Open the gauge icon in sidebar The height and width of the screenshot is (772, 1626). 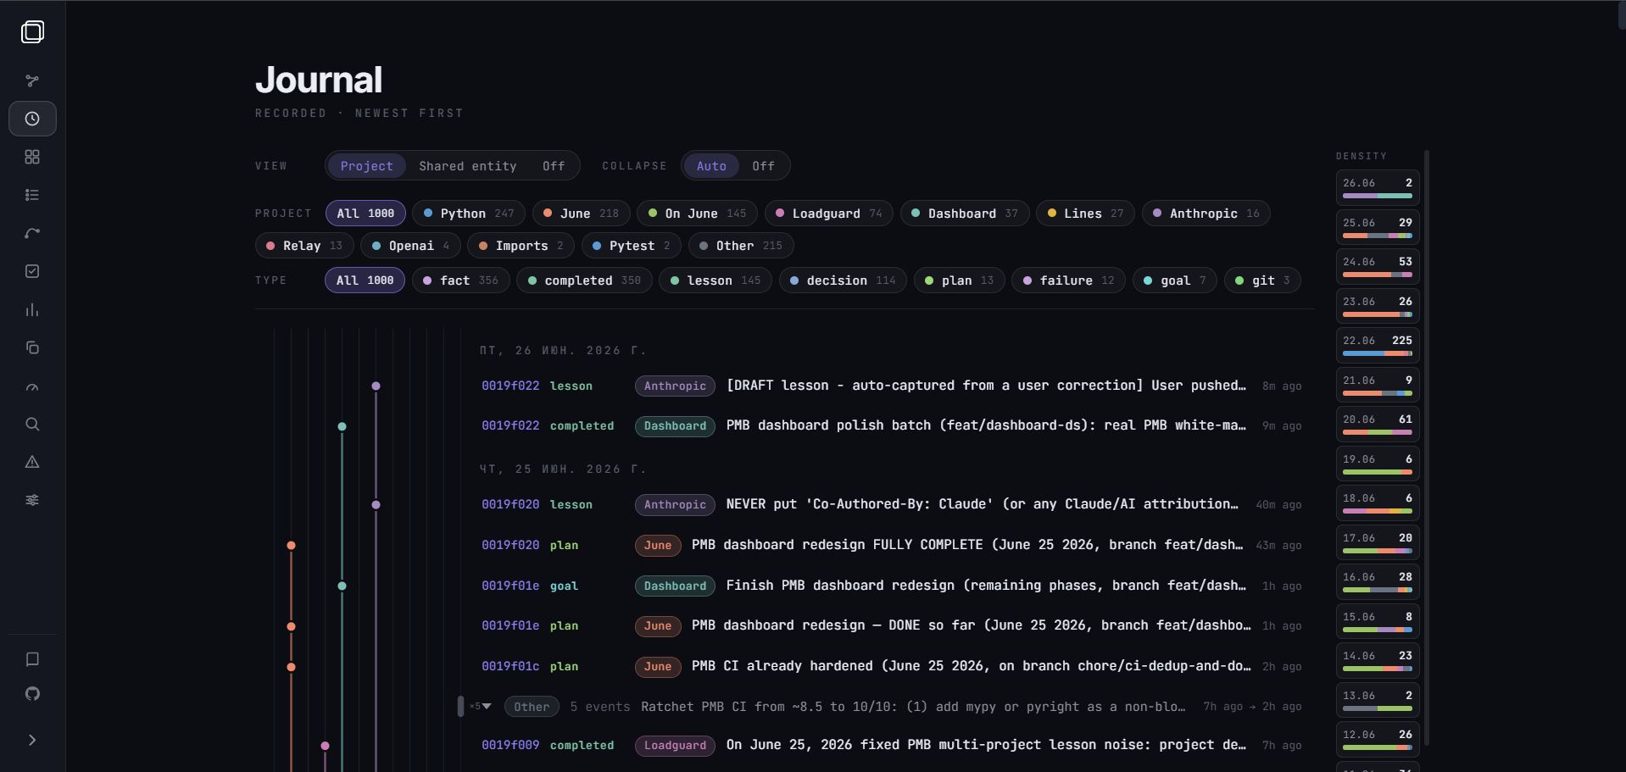click(x=32, y=386)
